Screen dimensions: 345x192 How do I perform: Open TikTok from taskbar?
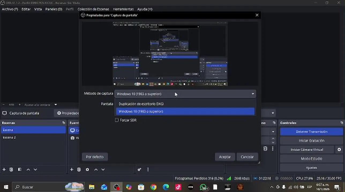(178, 187)
